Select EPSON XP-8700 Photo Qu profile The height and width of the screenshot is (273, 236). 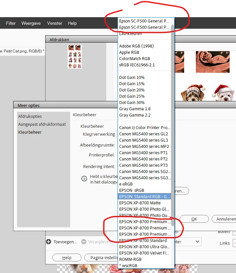144,215
